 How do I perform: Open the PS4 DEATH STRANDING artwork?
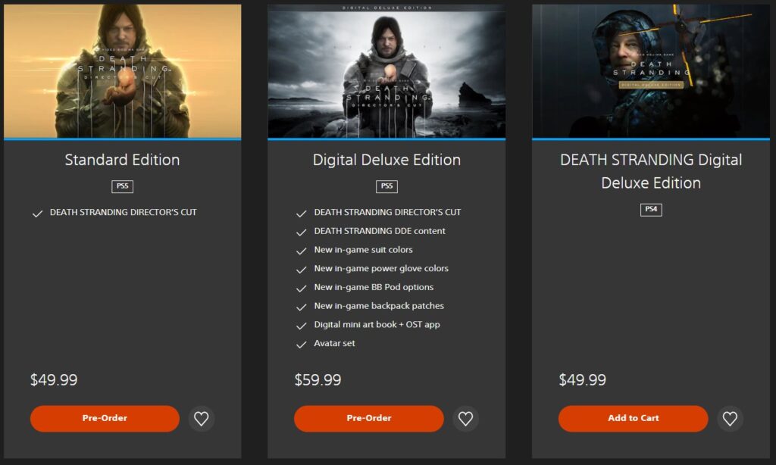click(650, 67)
